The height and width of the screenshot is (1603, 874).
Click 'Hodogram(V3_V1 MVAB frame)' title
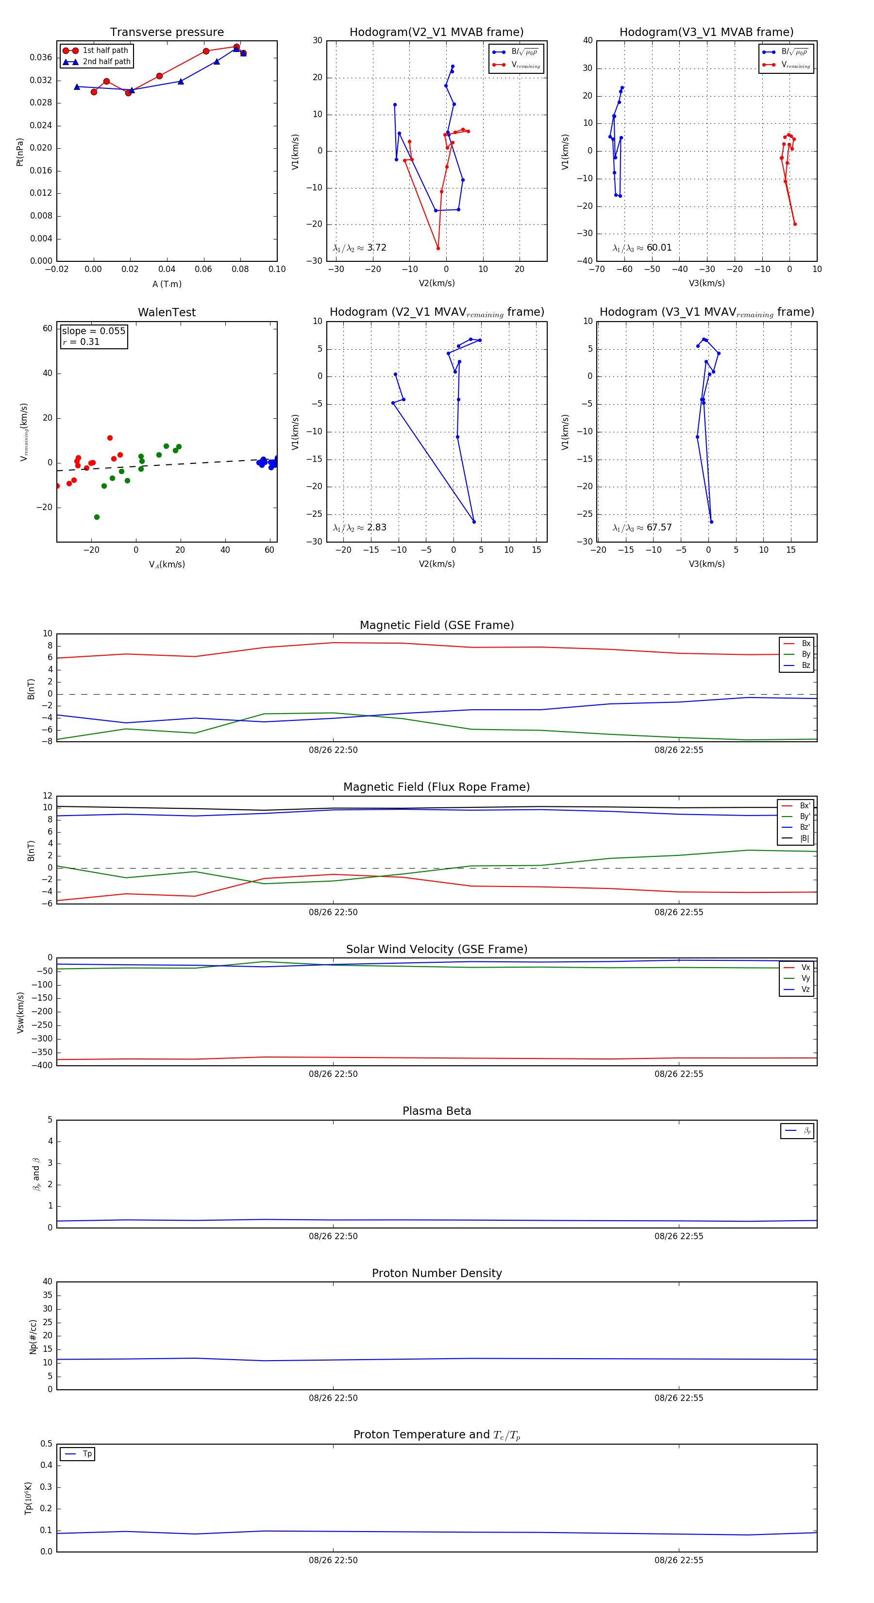(706, 33)
